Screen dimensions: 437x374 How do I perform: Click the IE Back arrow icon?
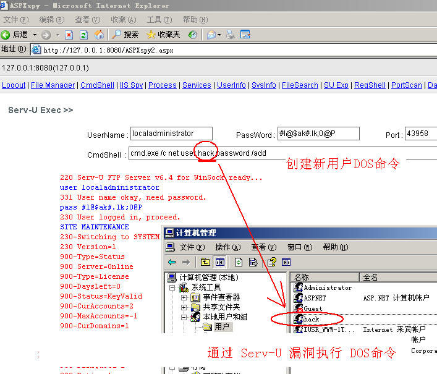[6, 35]
